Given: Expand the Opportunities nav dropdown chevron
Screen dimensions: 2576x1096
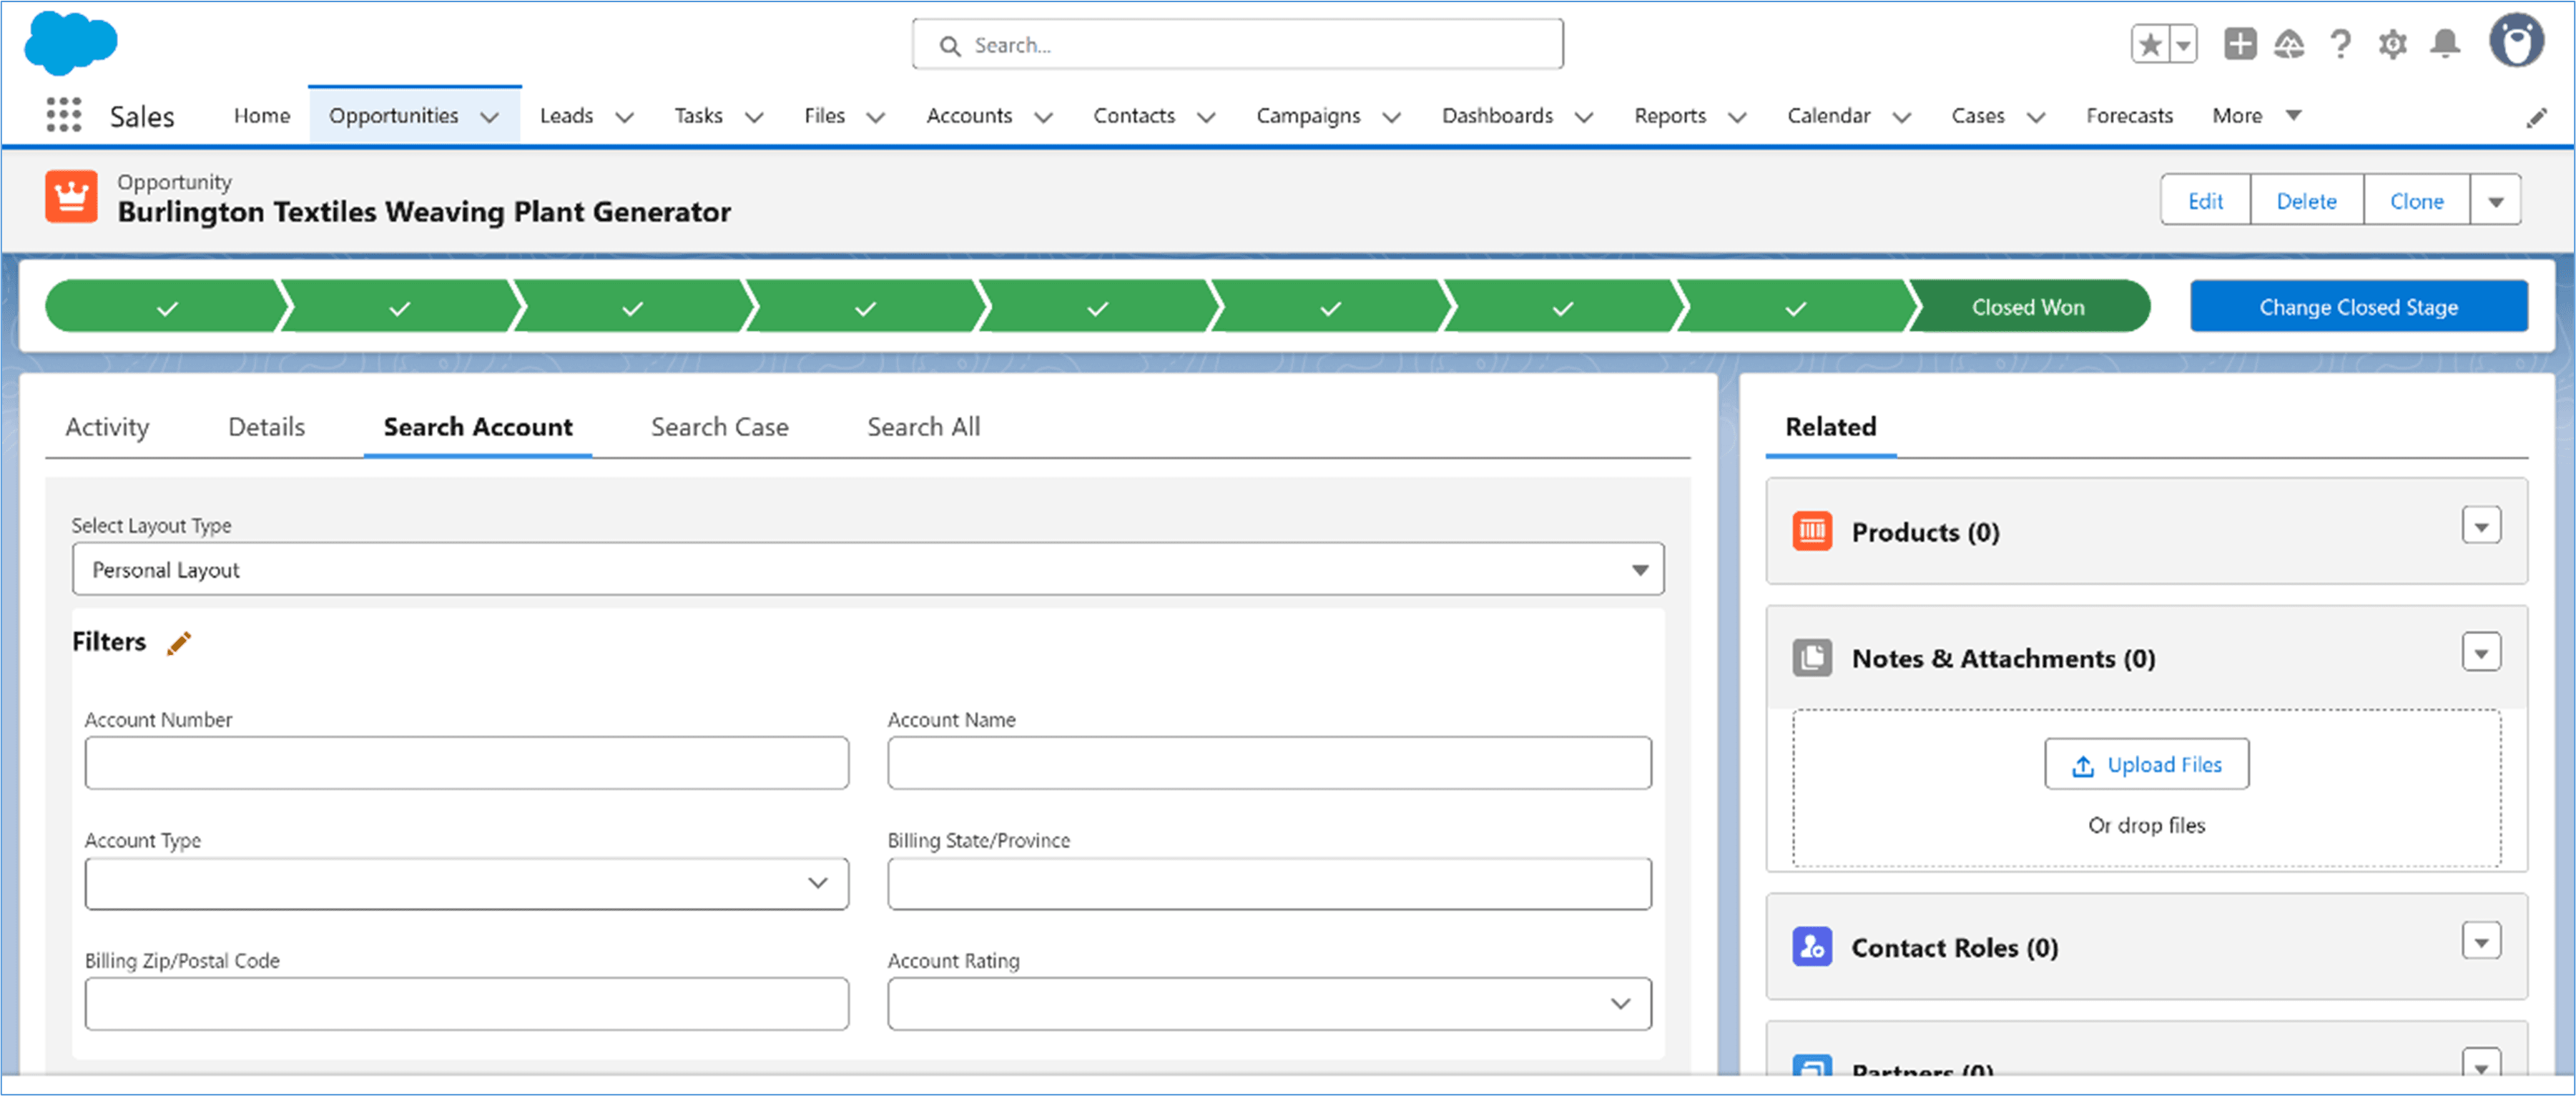Looking at the screenshot, I should click(489, 117).
